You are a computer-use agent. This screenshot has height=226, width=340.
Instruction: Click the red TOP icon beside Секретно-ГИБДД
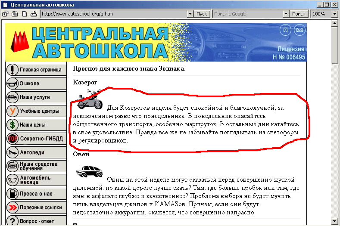(12, 139)
